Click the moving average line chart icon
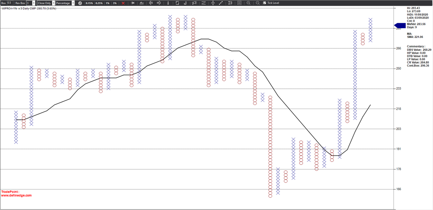The height and width of the screenshot is (210, 433). [204, 3]
